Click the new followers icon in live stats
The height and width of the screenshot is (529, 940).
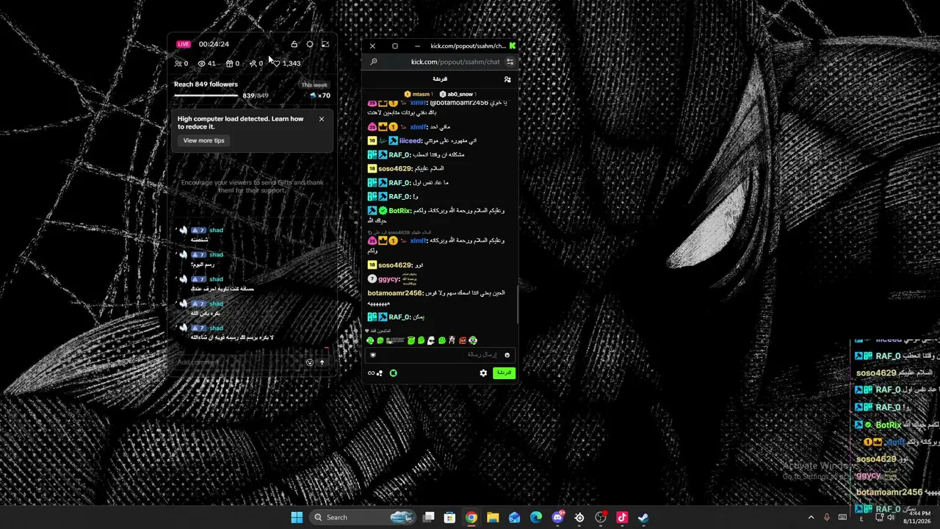pyautogui.click(x=253, y=64)
